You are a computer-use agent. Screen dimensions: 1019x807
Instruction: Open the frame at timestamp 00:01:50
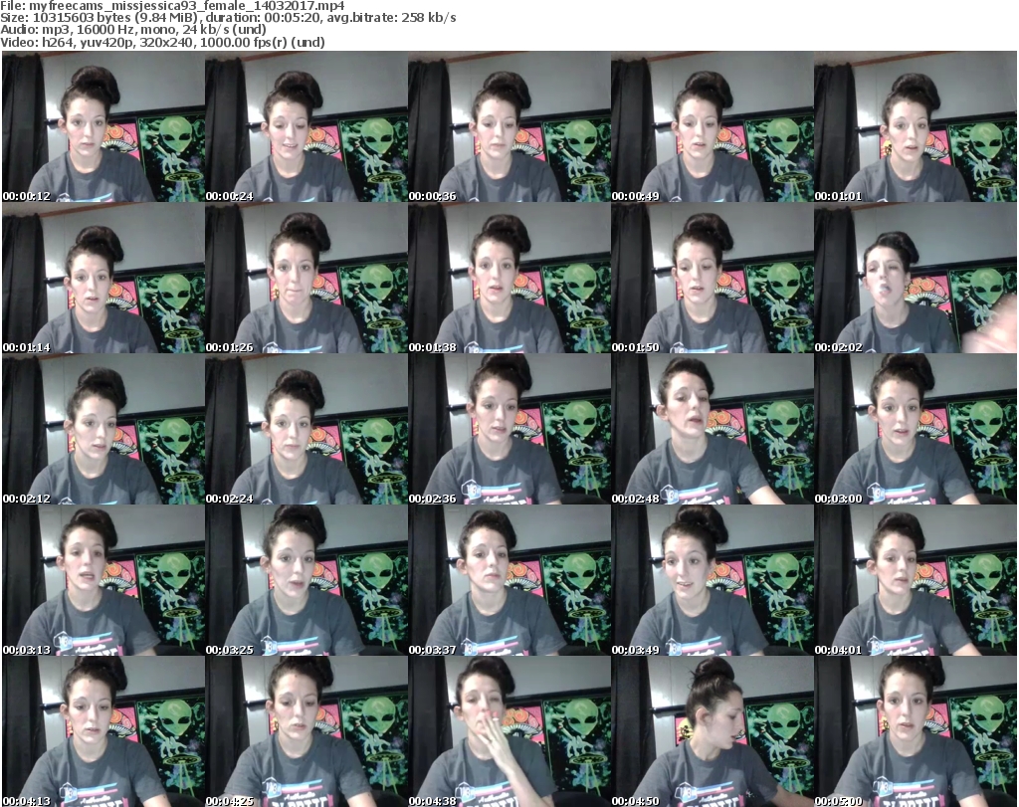pos(713,278)
